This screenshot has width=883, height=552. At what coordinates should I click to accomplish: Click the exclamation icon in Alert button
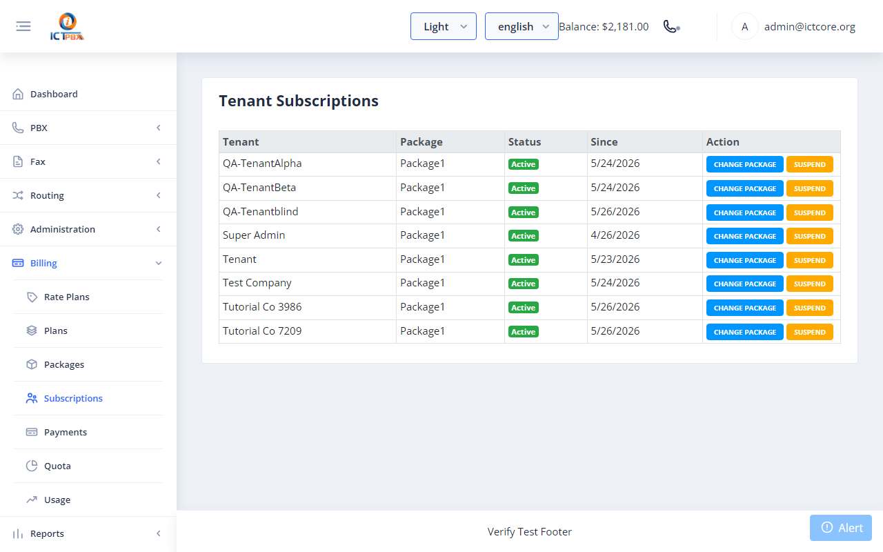[827, 528]
